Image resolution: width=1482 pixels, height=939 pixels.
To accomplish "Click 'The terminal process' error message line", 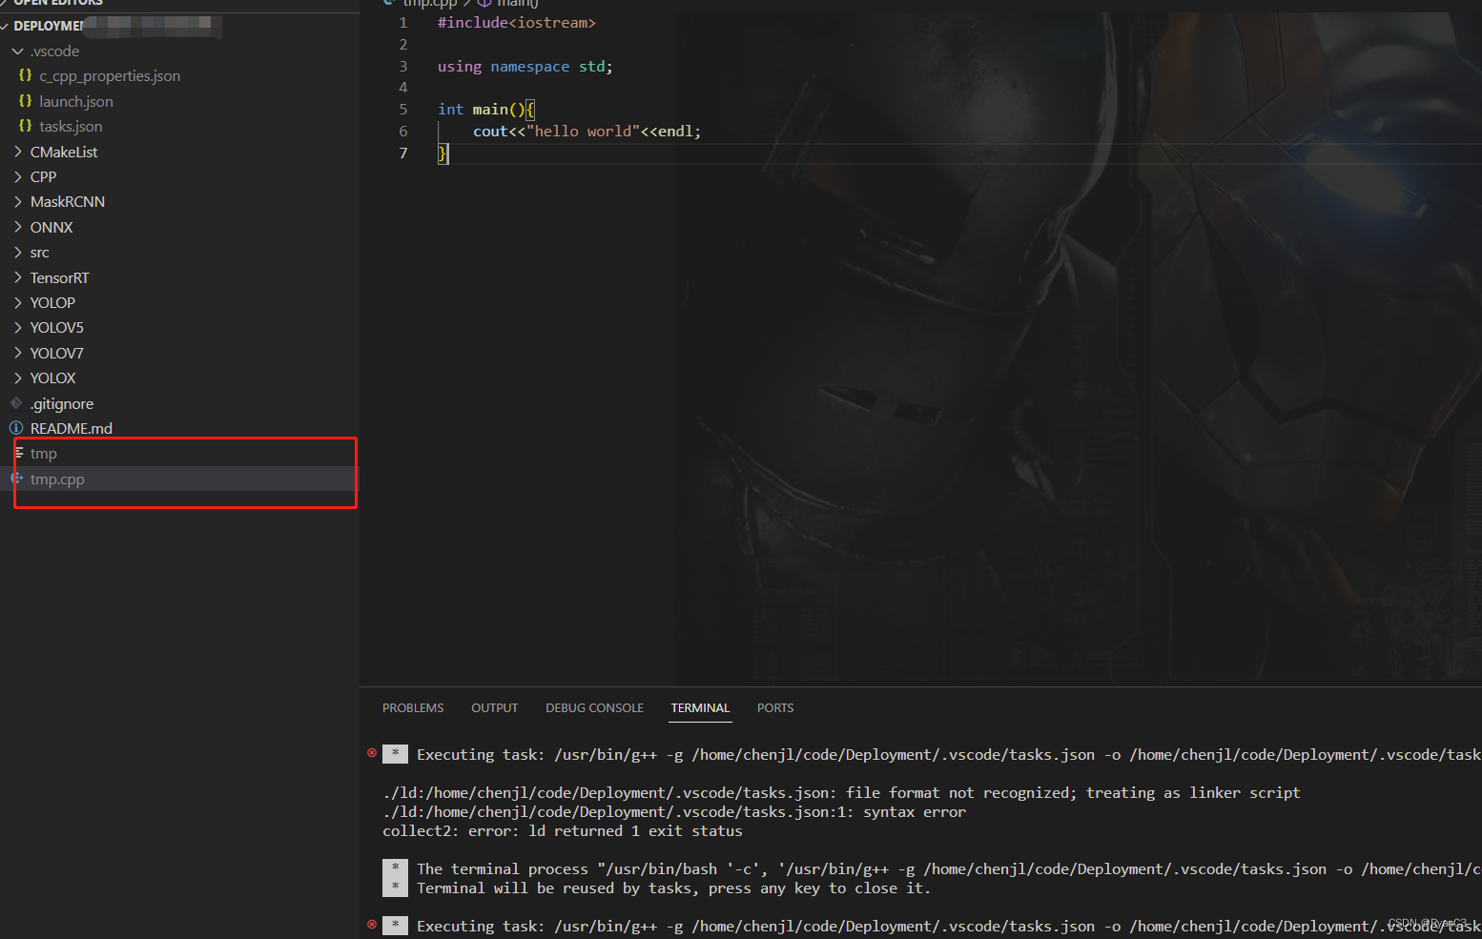I will point(949,869).
